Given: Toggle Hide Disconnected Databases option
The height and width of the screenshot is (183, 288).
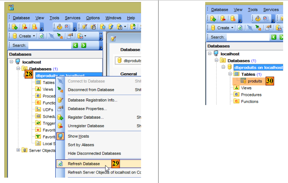Looking at the screenshot, I should (94, 153).
